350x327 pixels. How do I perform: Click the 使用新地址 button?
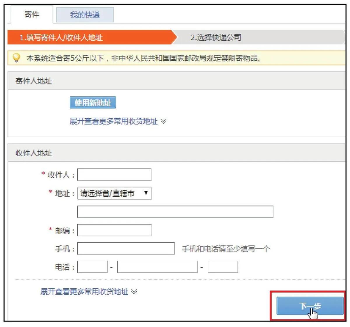pos(92,103)
